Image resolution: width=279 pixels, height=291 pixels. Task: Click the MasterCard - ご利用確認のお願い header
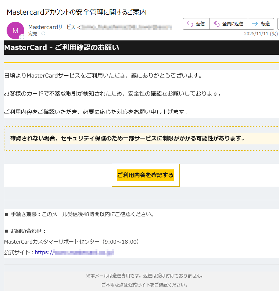[x=61, y=47]
